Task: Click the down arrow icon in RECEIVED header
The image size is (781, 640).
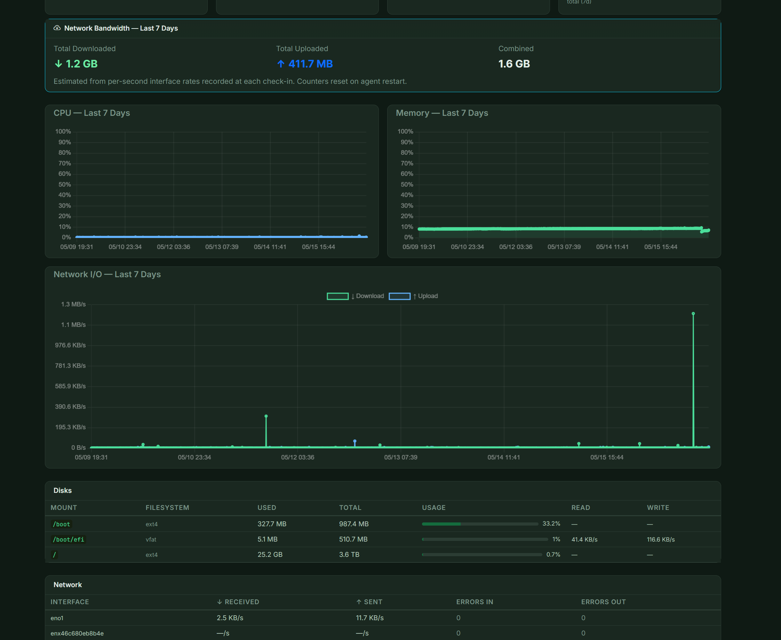Action: (x=220, y=602)
